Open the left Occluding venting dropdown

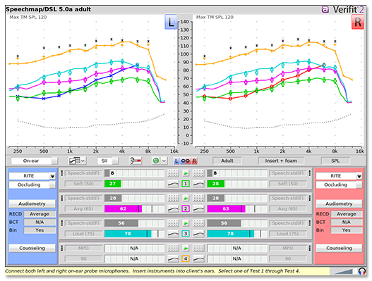point(32,185)
